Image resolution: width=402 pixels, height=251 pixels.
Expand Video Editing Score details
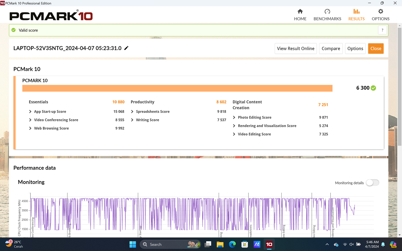pos(234,134)
